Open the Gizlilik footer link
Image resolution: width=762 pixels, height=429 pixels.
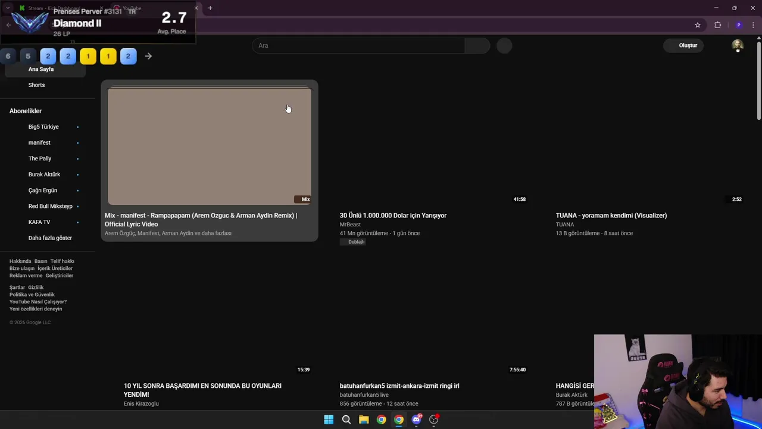pos(36,287)
